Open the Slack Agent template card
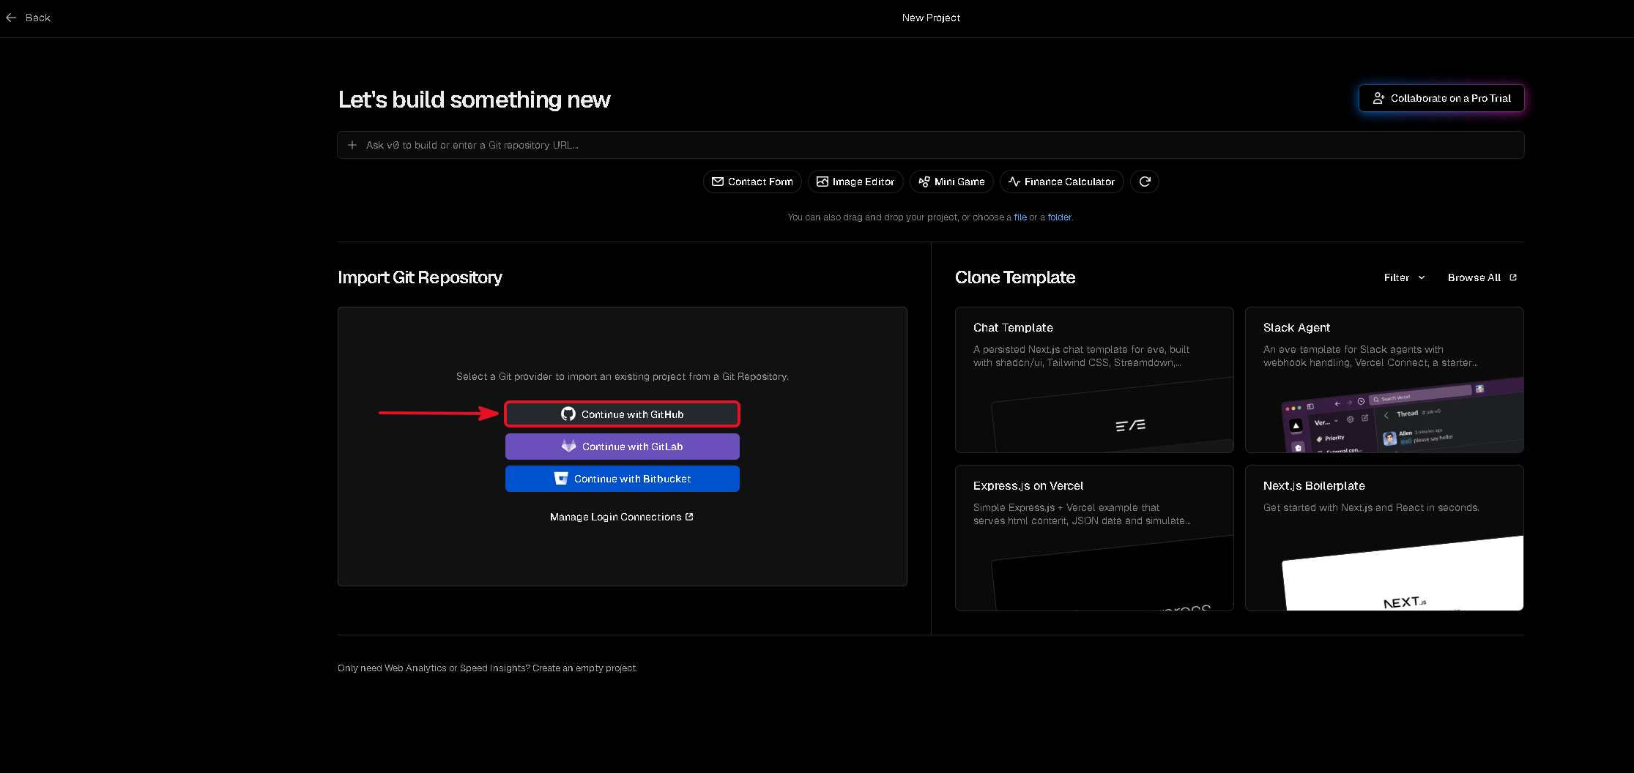This screenshot has height=773, width=1634. pyautogui.click(x=1384, y=380)
